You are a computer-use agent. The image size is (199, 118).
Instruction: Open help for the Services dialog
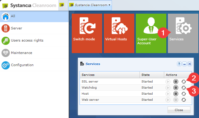pyautogui.click(x=179, y=64)
